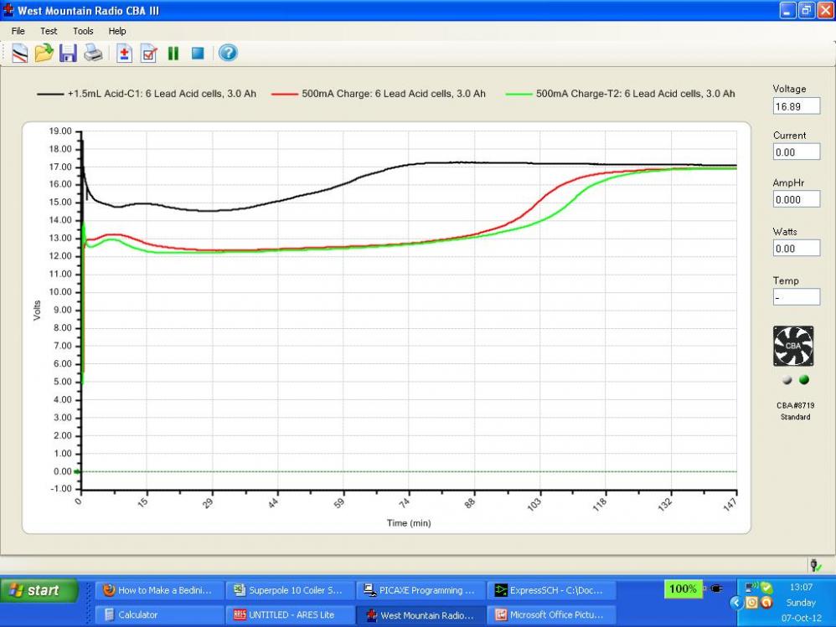
Task: Click the 100% battery indicator in taskbar
Action: 683,588
